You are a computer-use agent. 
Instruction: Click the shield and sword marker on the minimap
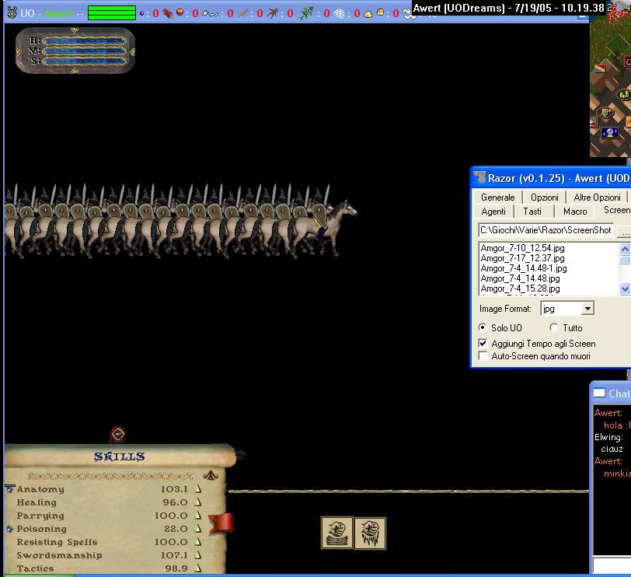point(605,113)
